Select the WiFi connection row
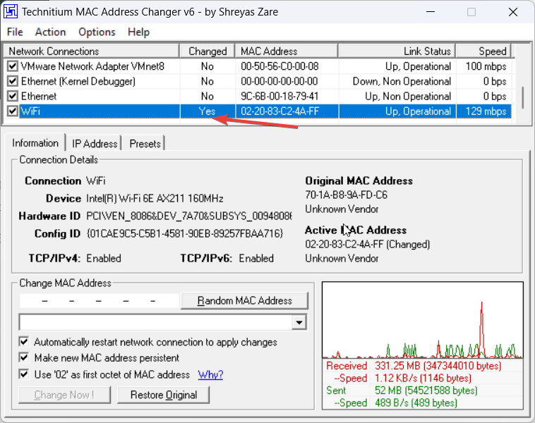Screen dimensions: 535x423 click(259, 111)
